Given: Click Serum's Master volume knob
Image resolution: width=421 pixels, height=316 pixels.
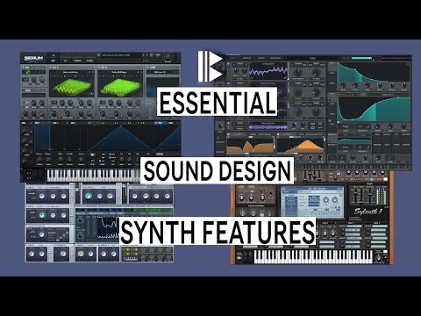Looking at the screenshot, I should point(168,57).
